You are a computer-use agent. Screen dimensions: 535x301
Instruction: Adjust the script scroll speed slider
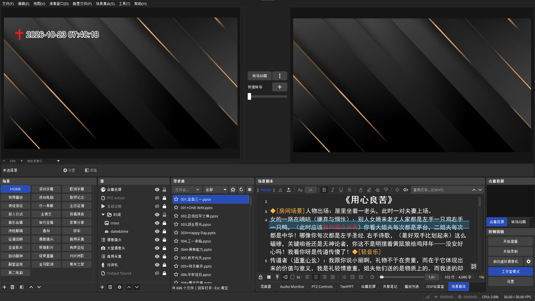coord(402,277)
